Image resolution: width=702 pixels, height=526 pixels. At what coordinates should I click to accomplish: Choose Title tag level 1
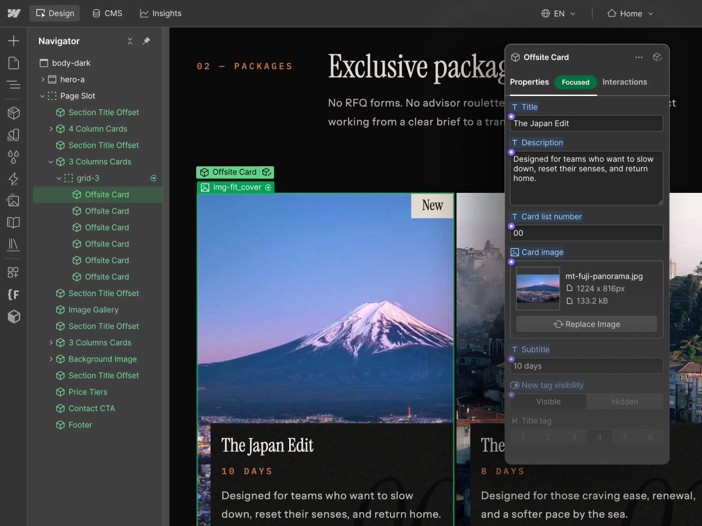(523, 437)
